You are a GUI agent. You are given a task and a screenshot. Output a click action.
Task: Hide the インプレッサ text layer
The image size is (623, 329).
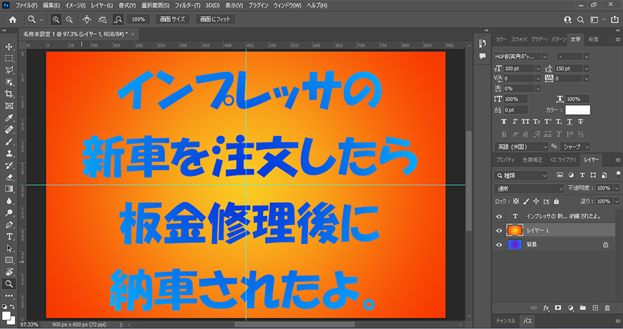click(x=499, y=215)
